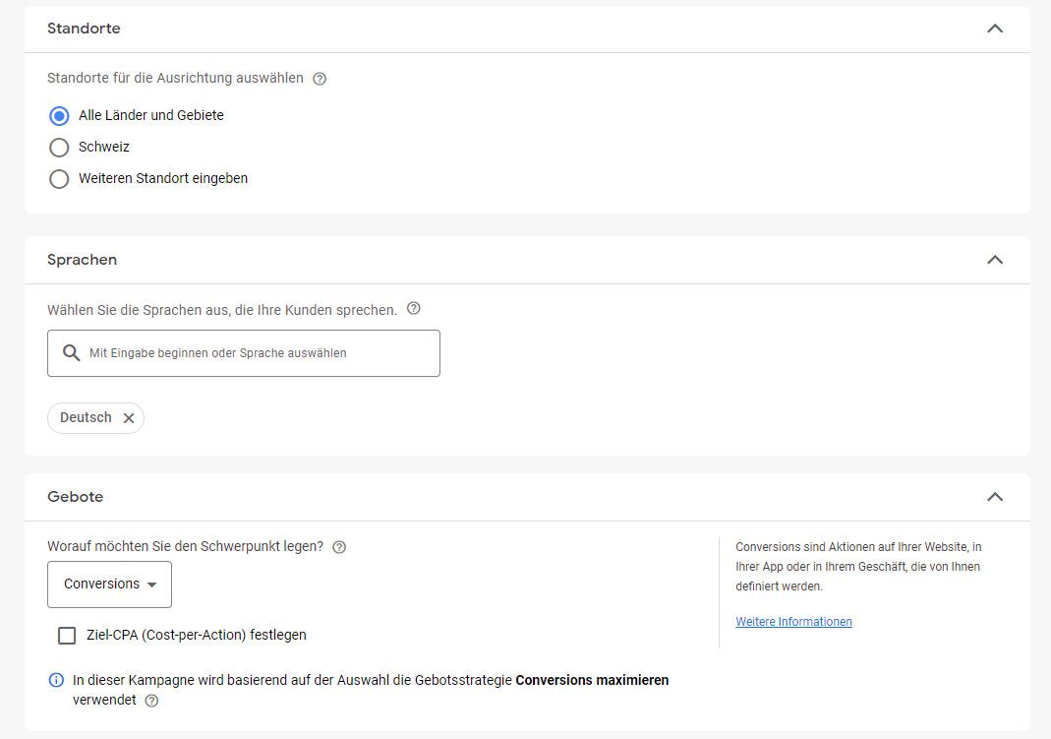Open help icon after the word verwendet
This screenshot has width=1051, height=739.
tap(152, 701)
